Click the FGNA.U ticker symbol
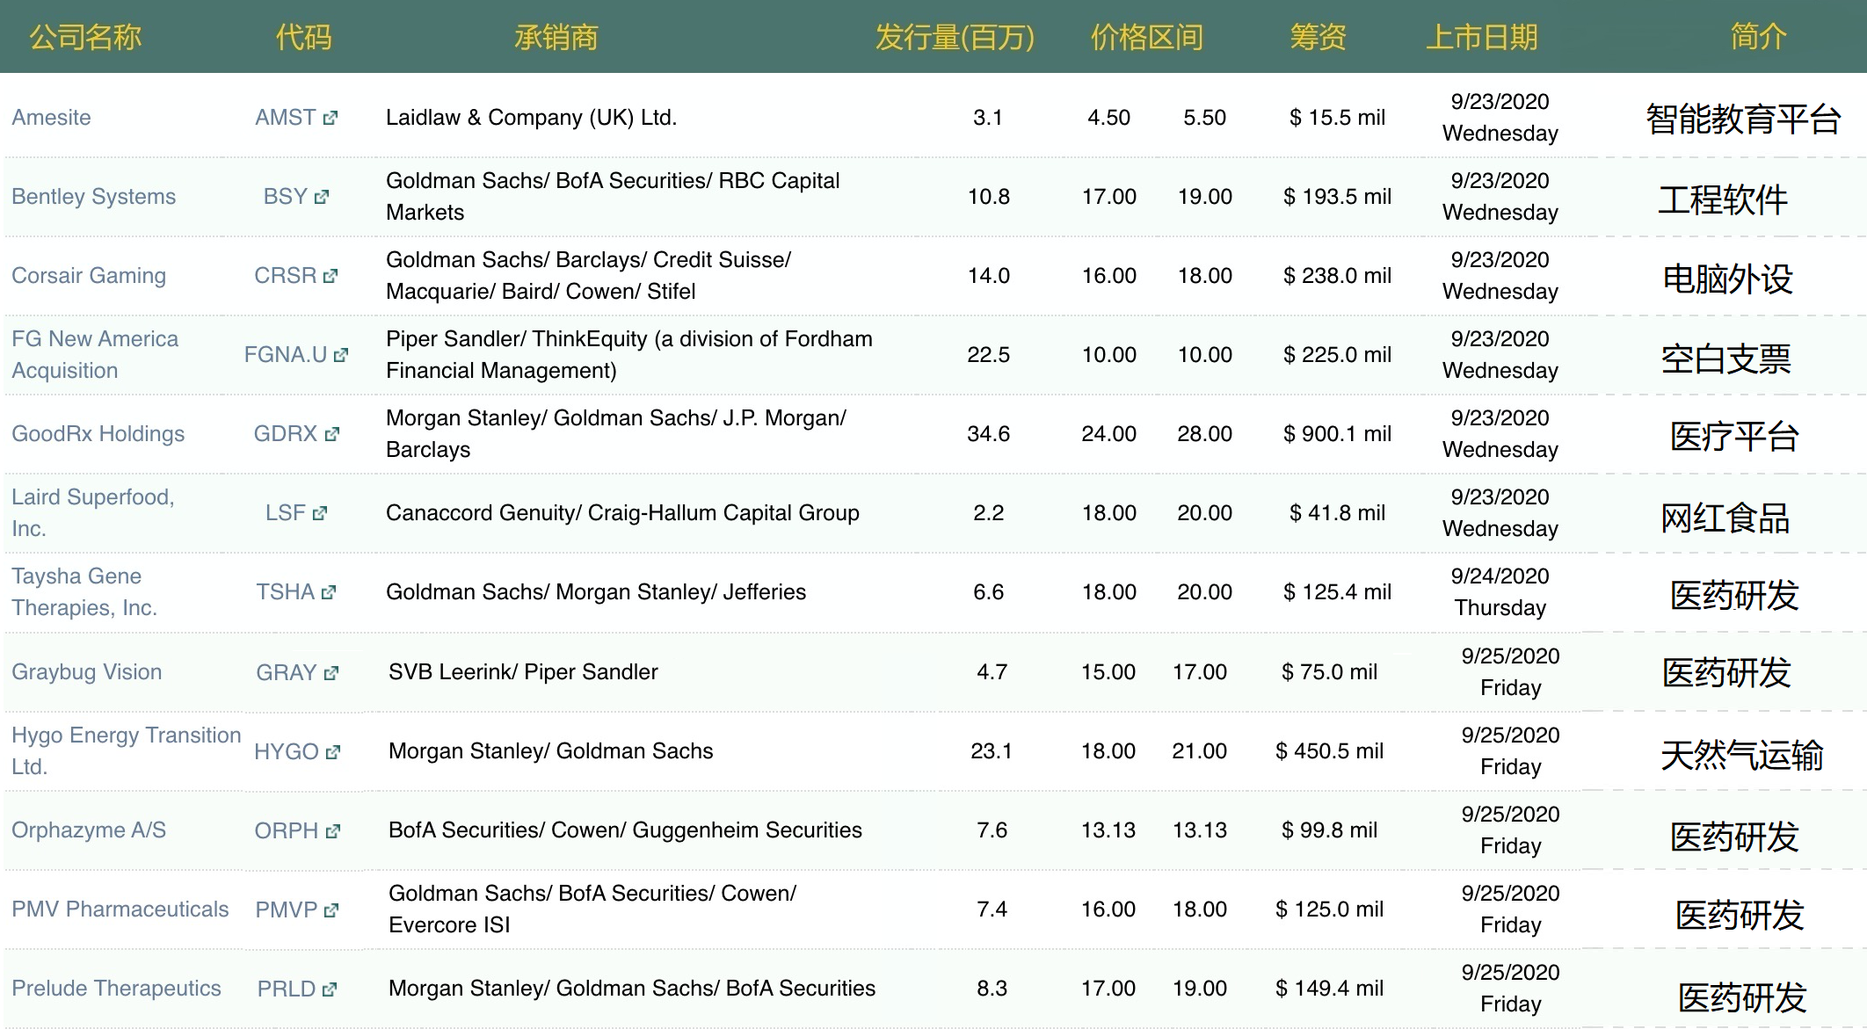Image resolution: width=1867 pixels, height=1029 pixels. click(286, 354)
